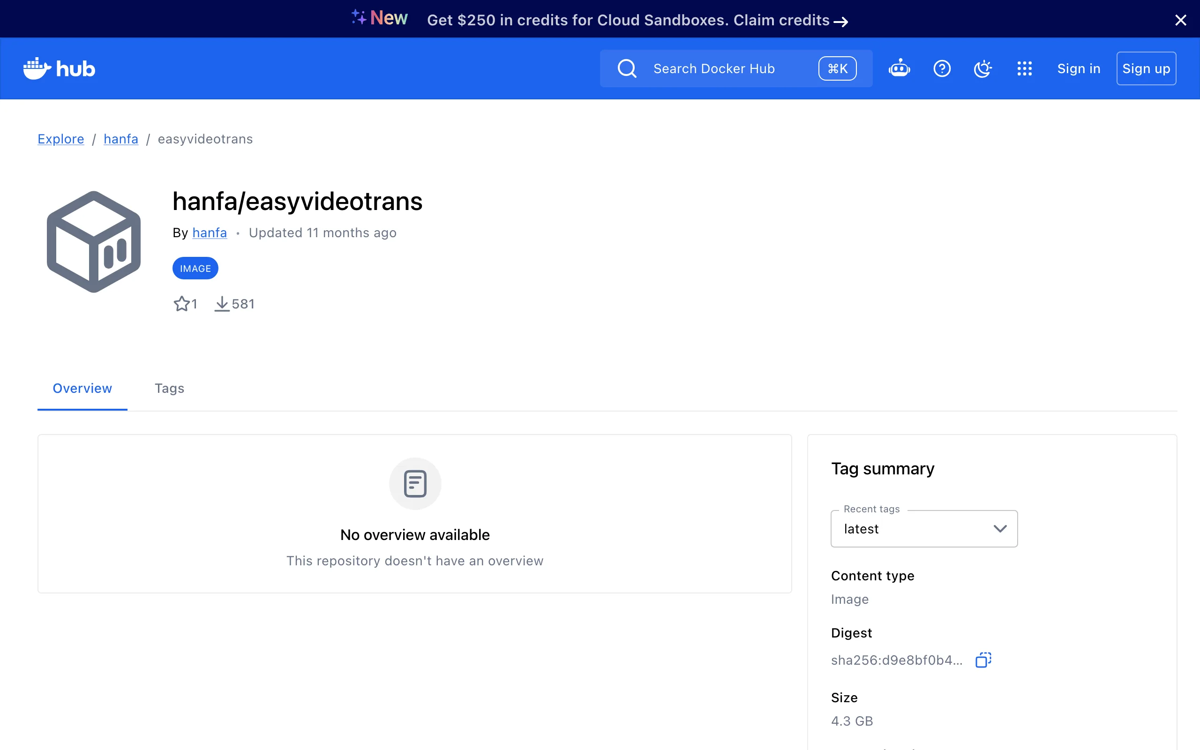Click the easyvideotrans breadcrumb text

click(205, 139)
